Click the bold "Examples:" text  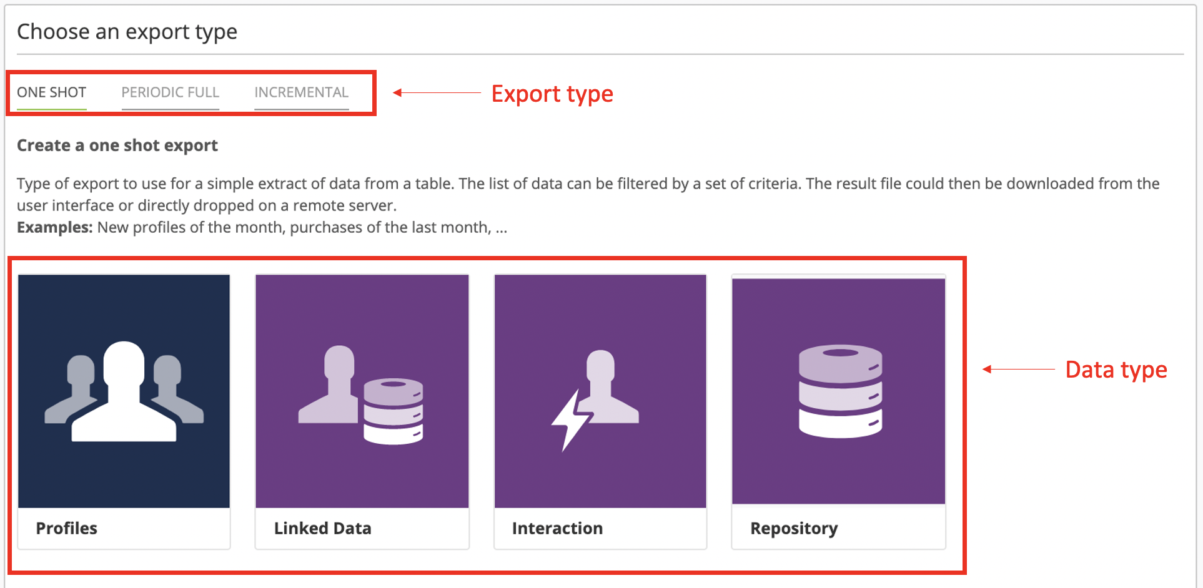pos(54,227)
